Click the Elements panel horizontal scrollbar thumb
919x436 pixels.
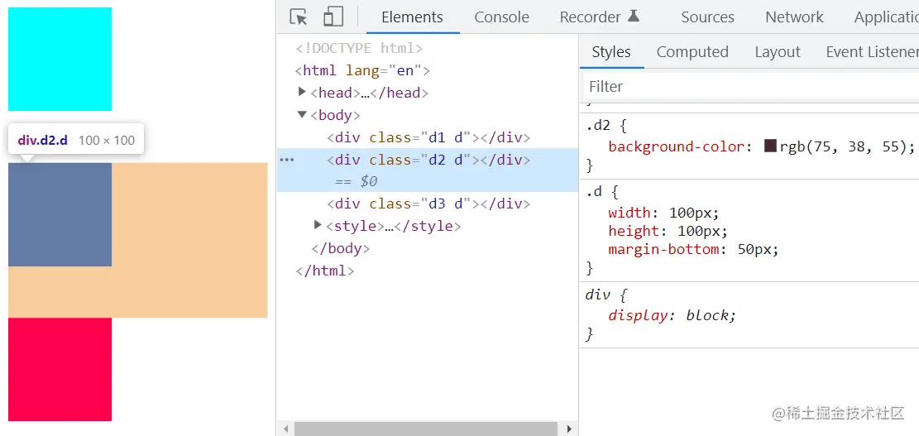[426, 429]
